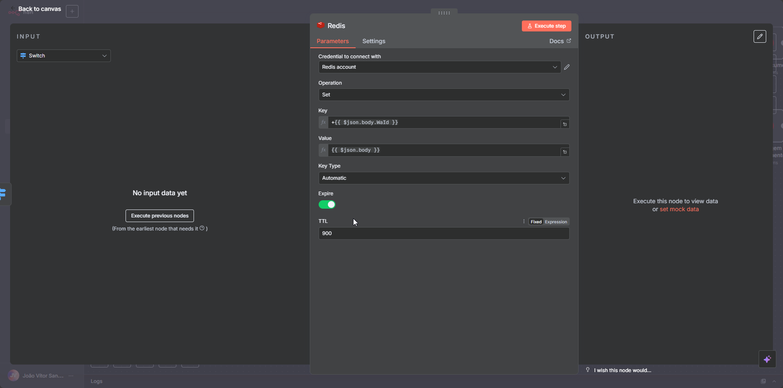Expand the Value expression editor icon

coord(565,152)
